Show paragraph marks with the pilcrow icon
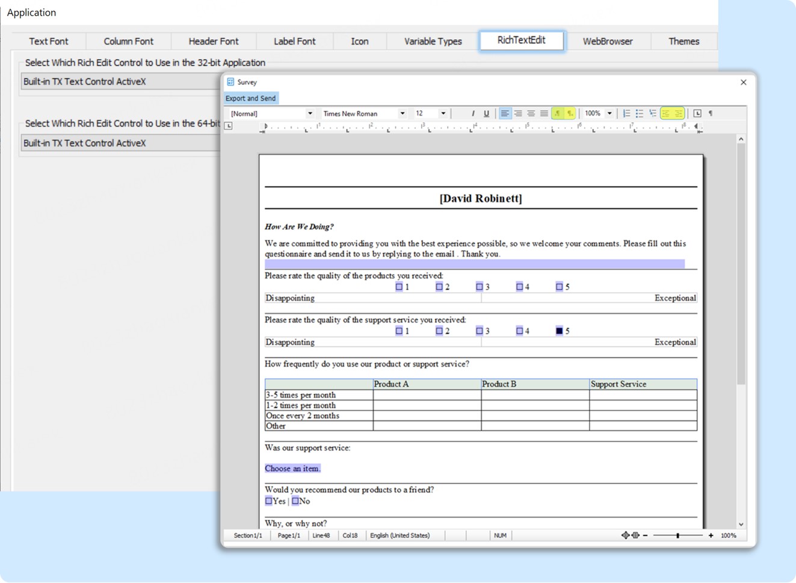Viewport: 796px width, 583px height. pos(710,113)
